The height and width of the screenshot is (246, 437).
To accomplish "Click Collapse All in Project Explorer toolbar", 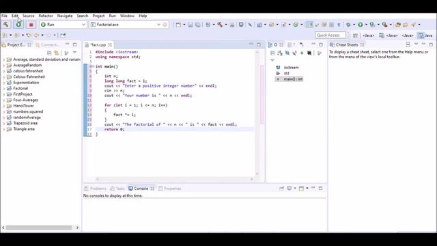I will pyautogui.click(x=49, y=53).
